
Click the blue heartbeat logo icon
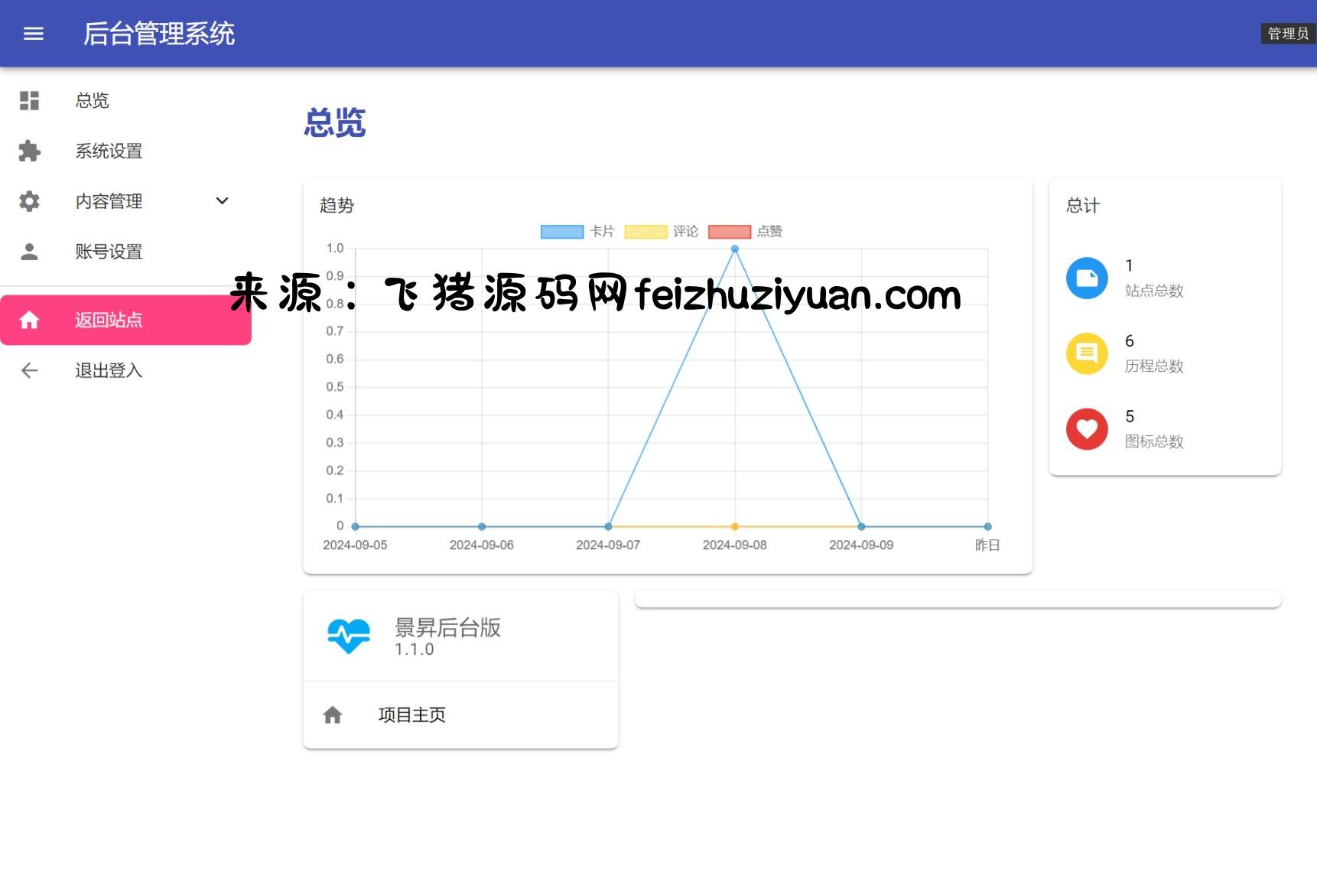coord(349,636)
